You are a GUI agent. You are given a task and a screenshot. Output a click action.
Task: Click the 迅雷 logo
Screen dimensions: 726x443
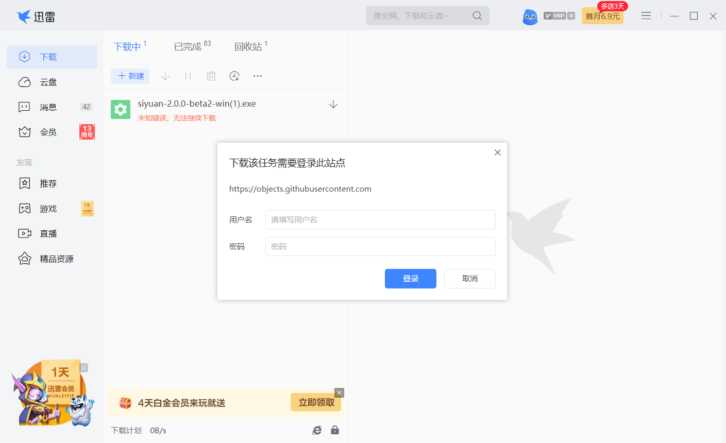click(35, 16)
